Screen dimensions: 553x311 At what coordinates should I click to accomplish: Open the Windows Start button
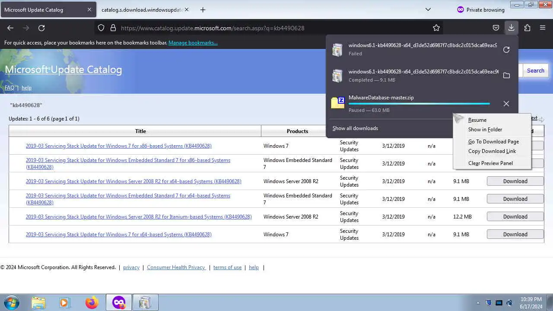(x=11, y=302)
